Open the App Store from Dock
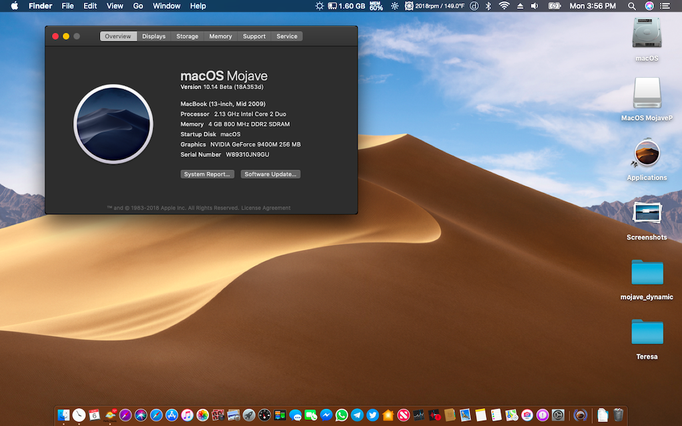Screen dimensions: 682x426 tap(172, 415)
